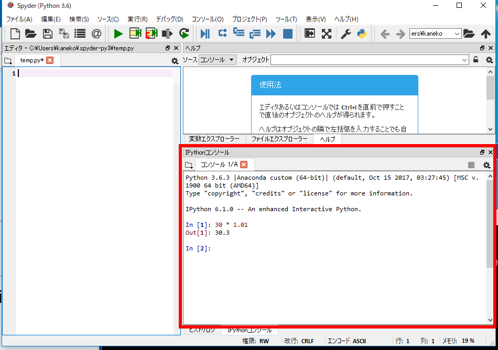Open the ソース(C) menu
This screenshot has height=350, width=498.
pyautogui.click(x=108, y=19)
